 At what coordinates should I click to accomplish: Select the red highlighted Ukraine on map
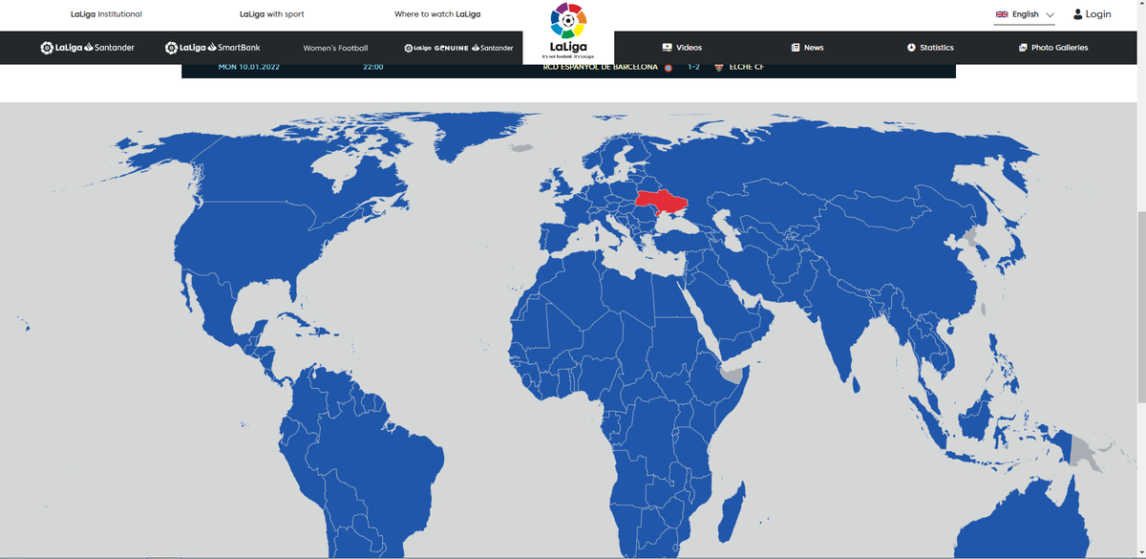tap(658, 202)
